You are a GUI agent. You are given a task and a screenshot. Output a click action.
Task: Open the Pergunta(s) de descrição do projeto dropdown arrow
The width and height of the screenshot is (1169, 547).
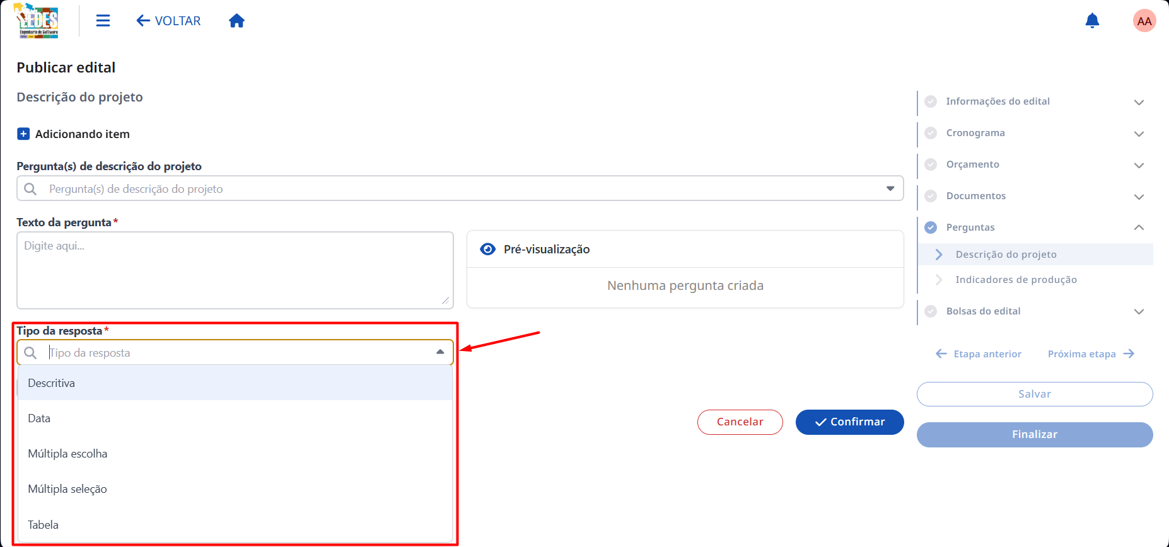tap(890, 188)
